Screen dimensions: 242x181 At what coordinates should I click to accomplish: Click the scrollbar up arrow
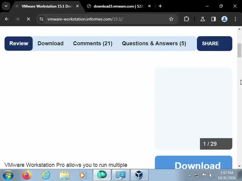click(x=239, y=29)
